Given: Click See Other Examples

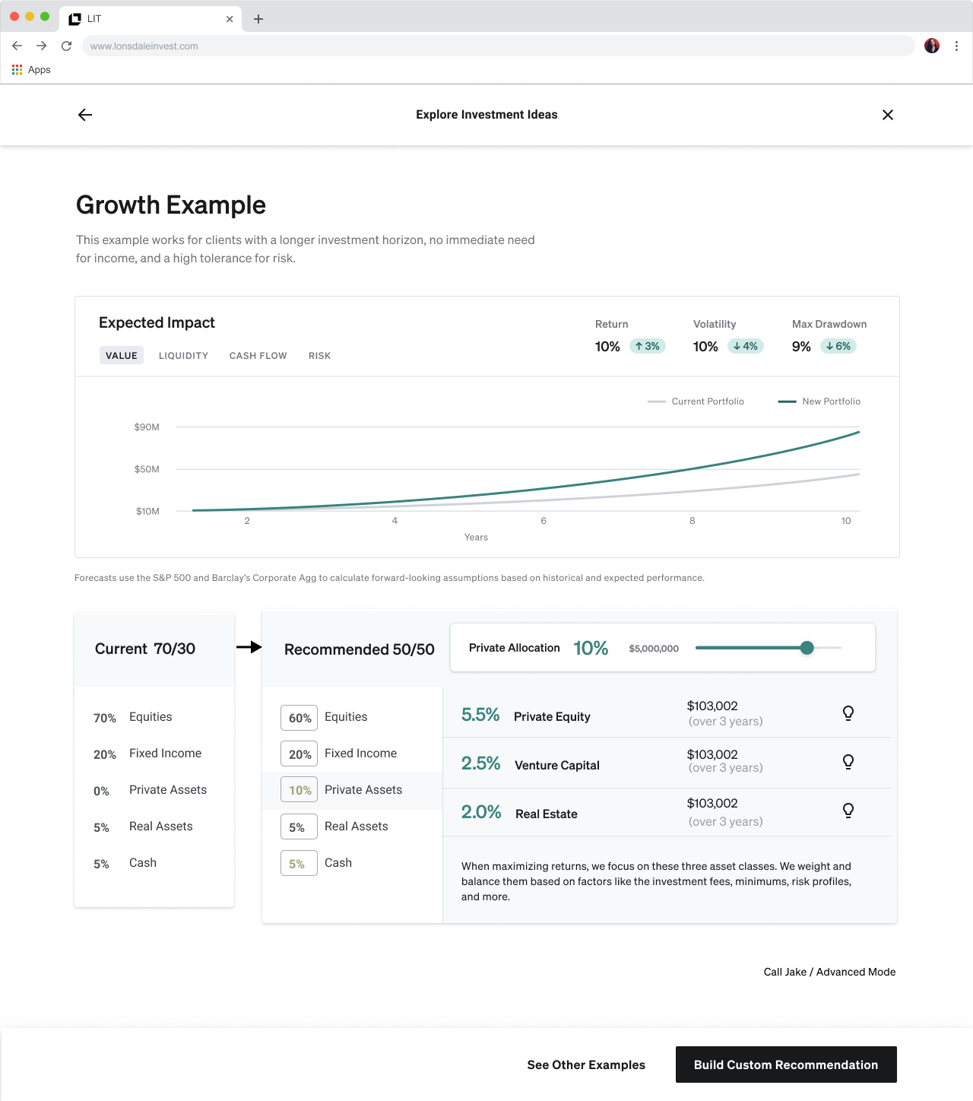Looking at the screenshot, I should coord(586,1065).
